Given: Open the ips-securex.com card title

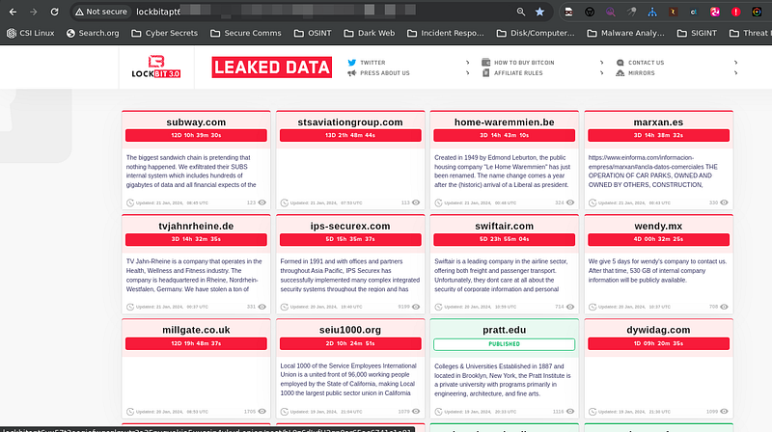Looking at the screenshot, I should 350,226.
